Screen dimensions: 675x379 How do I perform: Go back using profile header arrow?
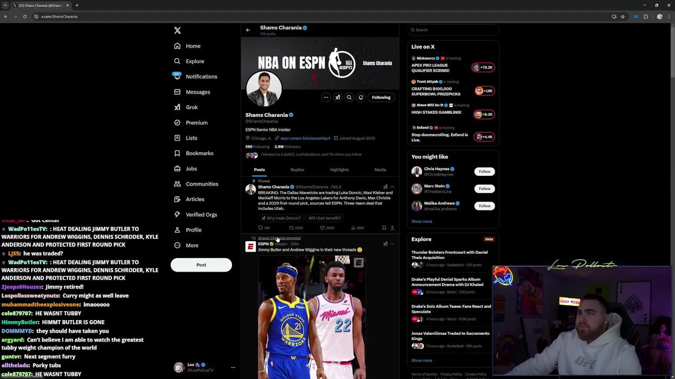[x=248, y=30]
